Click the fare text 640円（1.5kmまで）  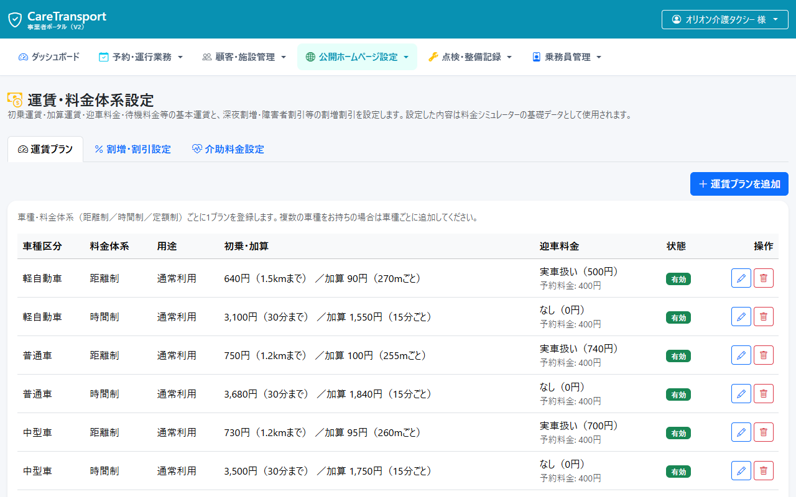266,278
